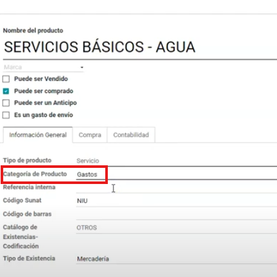Open the Compra tab
277x277 pixels.
[x=90, y=135]
